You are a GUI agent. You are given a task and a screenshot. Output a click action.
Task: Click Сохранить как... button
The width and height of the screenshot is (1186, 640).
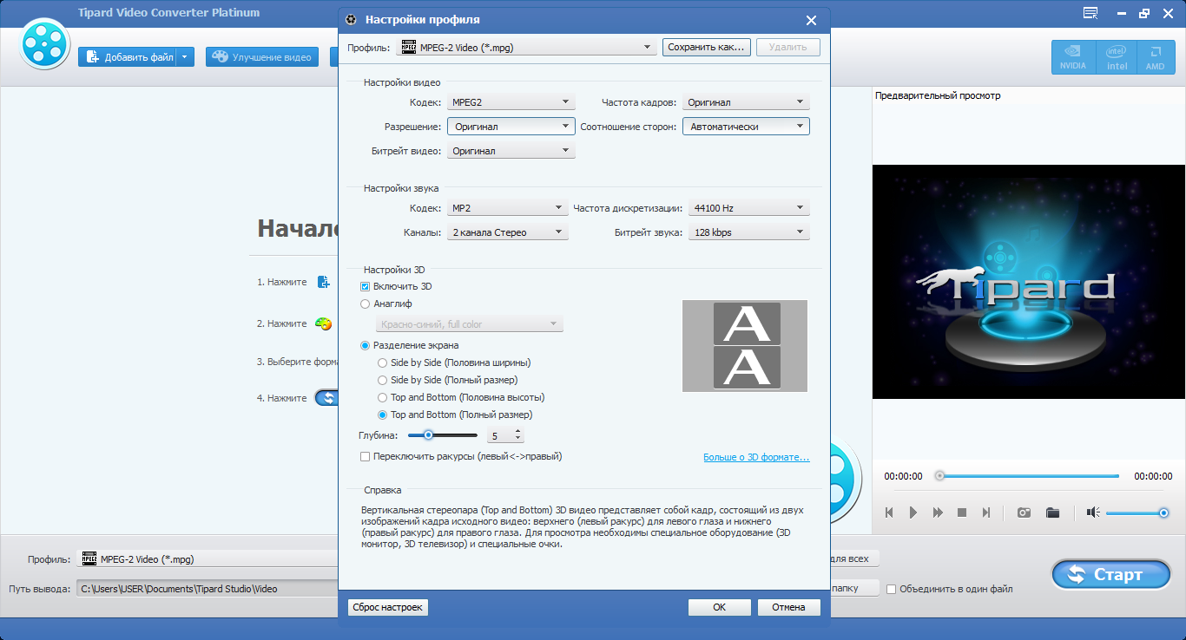(706, 48)
